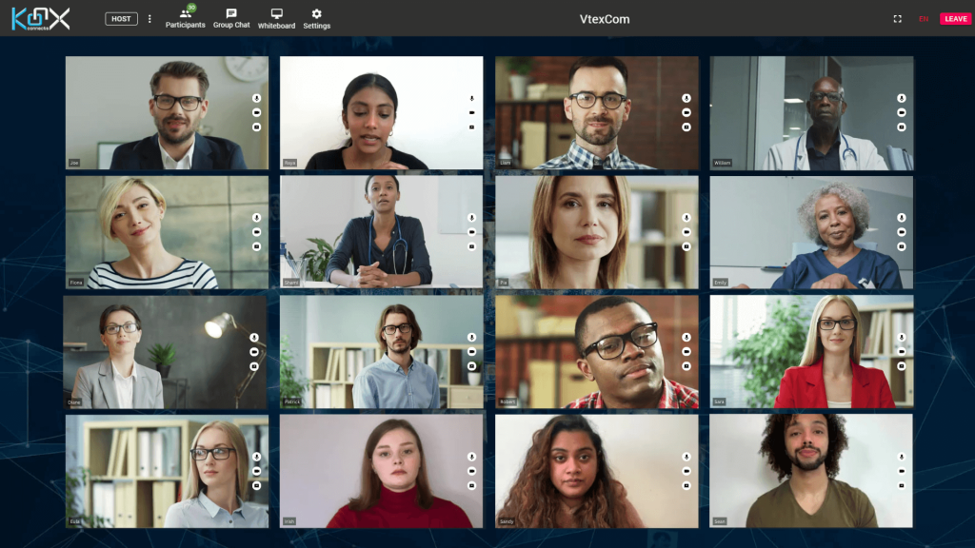
Task: Open the Whiteboard
Action: coord(276,19)
